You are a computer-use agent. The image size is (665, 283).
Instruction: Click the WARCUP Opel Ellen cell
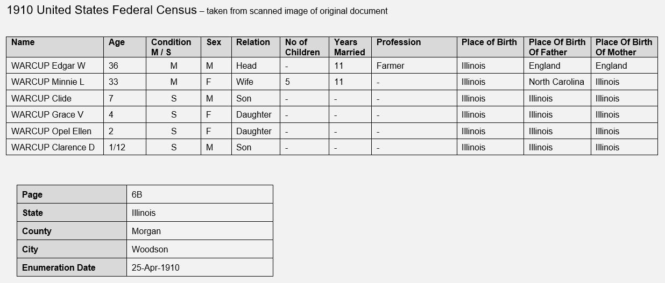tap(55, 131)
